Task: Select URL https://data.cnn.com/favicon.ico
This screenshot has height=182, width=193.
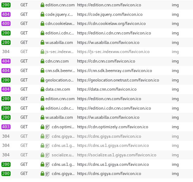Action: pos(107,89)
